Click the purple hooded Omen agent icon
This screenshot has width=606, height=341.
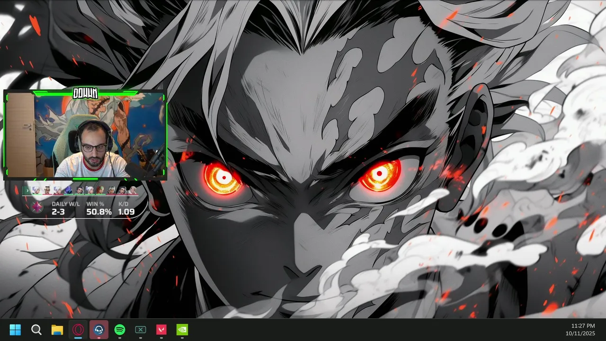click(x=68, y=190)
